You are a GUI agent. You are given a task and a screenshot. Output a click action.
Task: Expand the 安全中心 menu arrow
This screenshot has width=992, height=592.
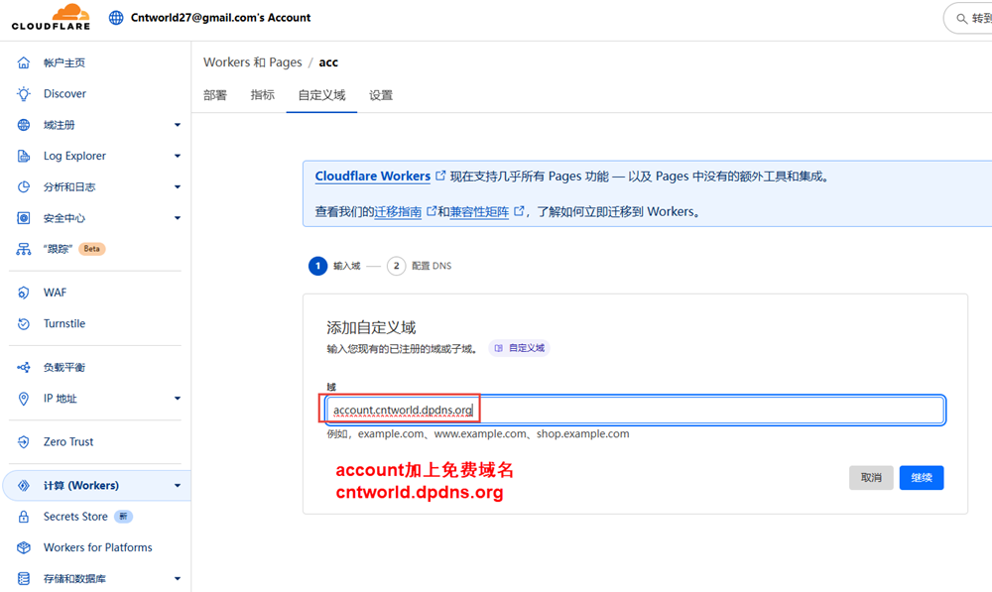click(178, 218)
